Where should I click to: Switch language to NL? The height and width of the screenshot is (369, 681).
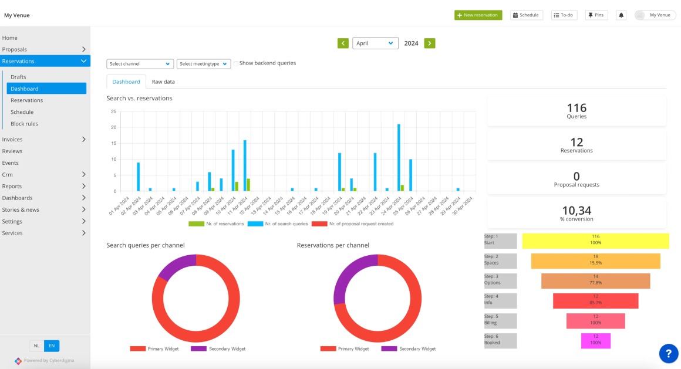tap(36, 346)
